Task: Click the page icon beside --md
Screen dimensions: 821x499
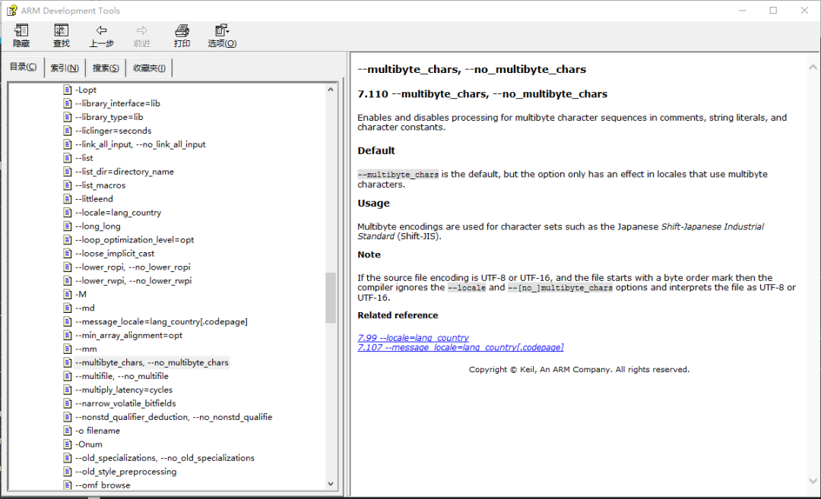Action: tap(68, 308)
